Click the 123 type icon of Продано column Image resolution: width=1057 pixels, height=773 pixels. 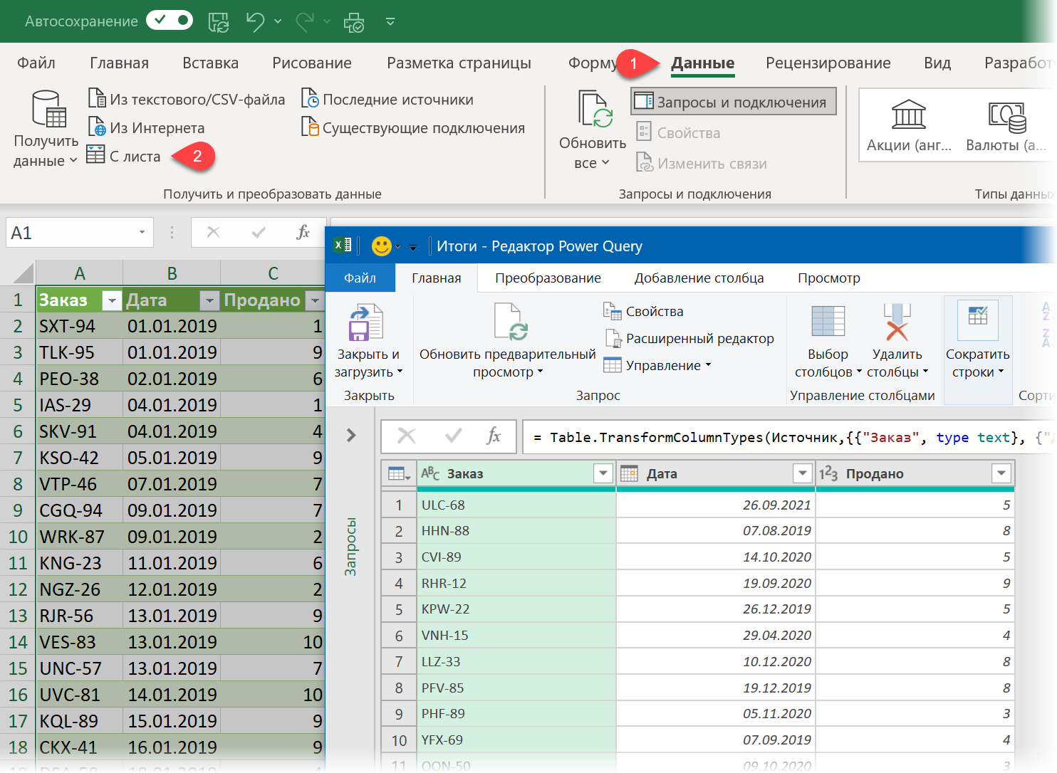(828, 473)
